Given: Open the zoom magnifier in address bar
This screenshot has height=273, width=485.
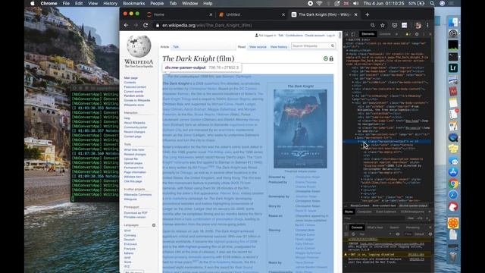Looking at the screenshot, I should 373,25.
